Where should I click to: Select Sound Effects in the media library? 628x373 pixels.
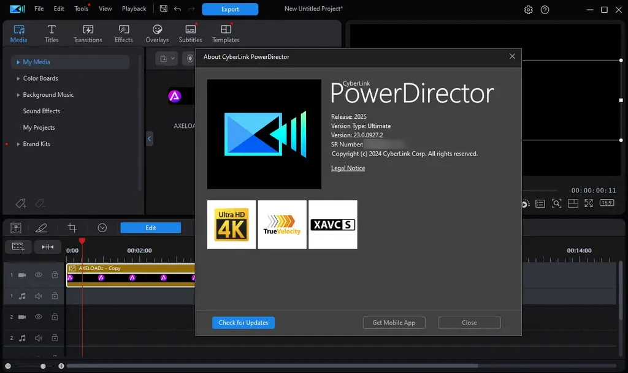[41, 111]
